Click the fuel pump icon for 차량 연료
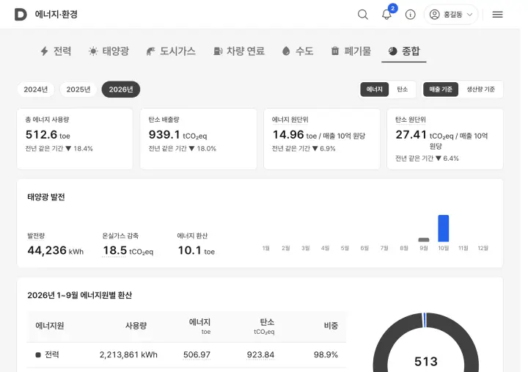Screen dimensions: 528x372 tap(218, 51)
